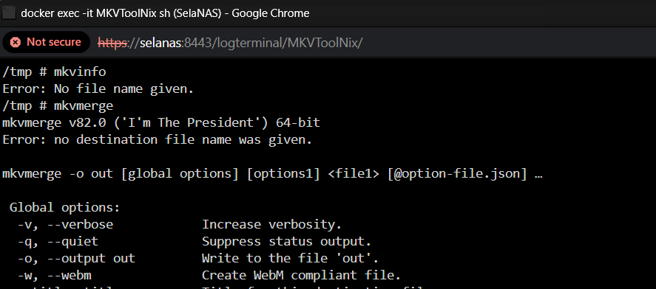Click the window title text in the title bar
This screenshot has height=289, width=656.
pyautogui.click(x=165, y=13)
